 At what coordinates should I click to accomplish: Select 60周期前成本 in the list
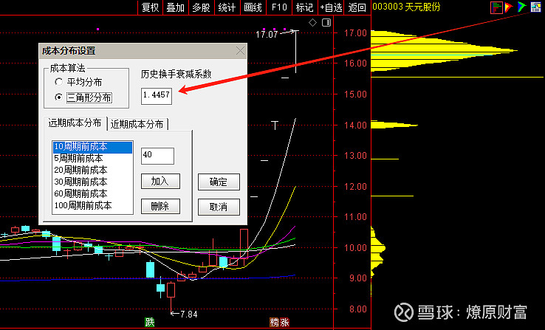(92, 194)
